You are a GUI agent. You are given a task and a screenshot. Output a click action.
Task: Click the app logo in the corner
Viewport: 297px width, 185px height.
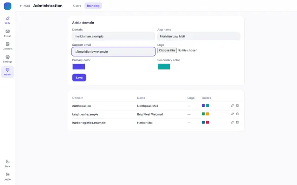(x=7, y=6)
